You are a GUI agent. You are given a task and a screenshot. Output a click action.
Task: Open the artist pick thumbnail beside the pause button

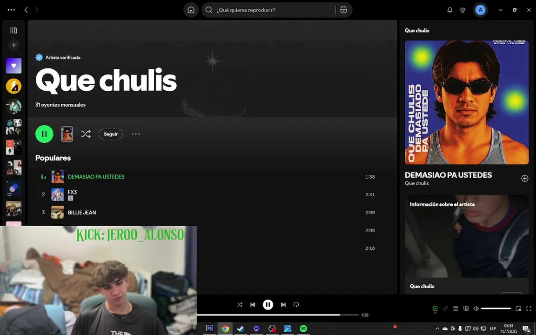(67, 134)
